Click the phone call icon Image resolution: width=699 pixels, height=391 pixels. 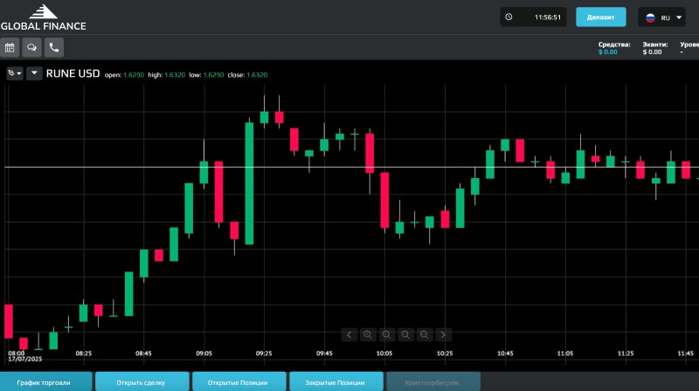[54, 48]
